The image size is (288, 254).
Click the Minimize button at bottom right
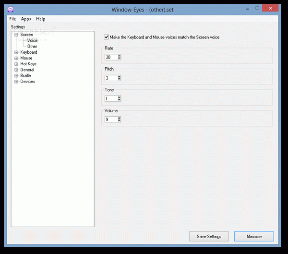tap(254, 236)
